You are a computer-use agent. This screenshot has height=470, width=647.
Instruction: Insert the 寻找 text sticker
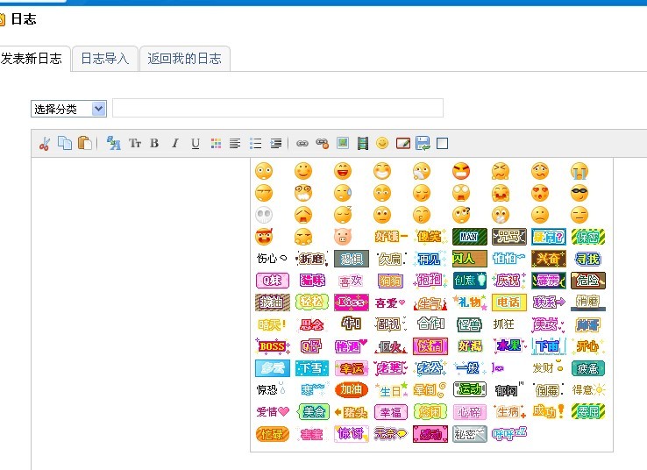pos(588,259)
